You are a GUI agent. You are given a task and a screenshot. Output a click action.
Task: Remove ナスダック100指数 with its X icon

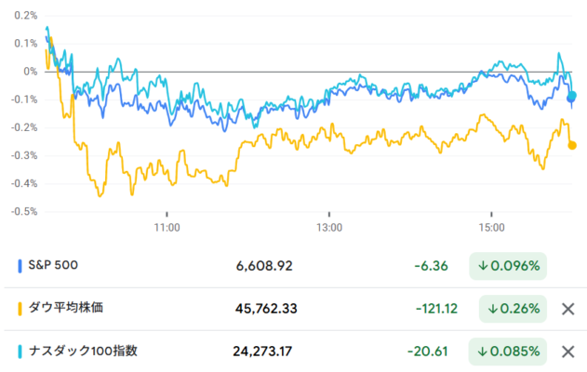pyautogui.click(x=567, y=352)
